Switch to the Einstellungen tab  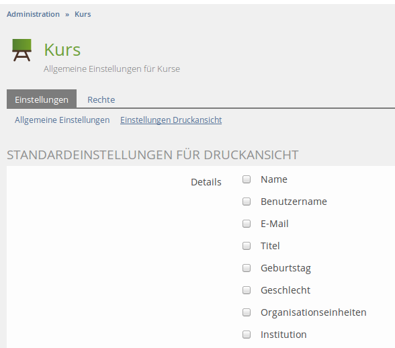(x=42, y=99)
